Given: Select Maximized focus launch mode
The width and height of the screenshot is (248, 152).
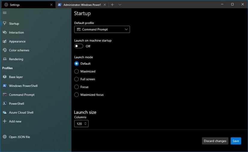Looking at the screenshot, I should click(x=76, y=94).
